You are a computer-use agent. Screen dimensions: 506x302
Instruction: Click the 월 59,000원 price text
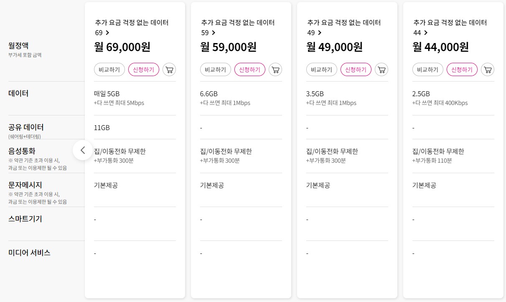pyautogui.click(x=229, y=47)
